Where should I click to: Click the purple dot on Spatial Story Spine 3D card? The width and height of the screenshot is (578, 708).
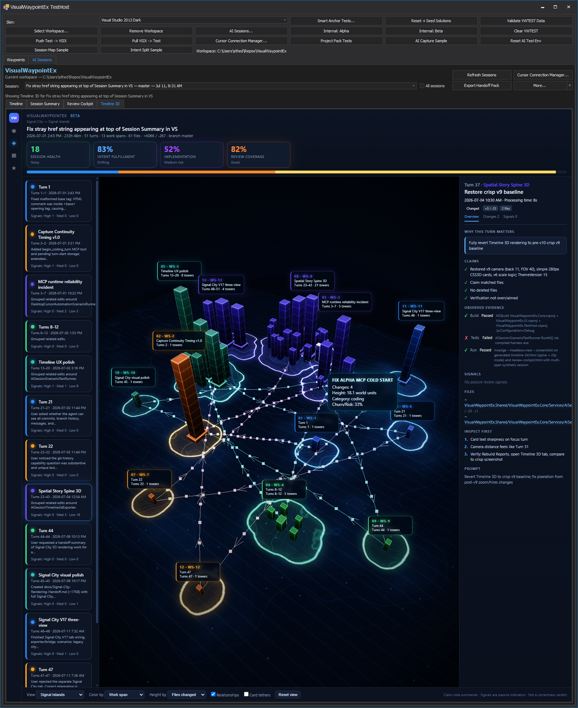point(33,491)
